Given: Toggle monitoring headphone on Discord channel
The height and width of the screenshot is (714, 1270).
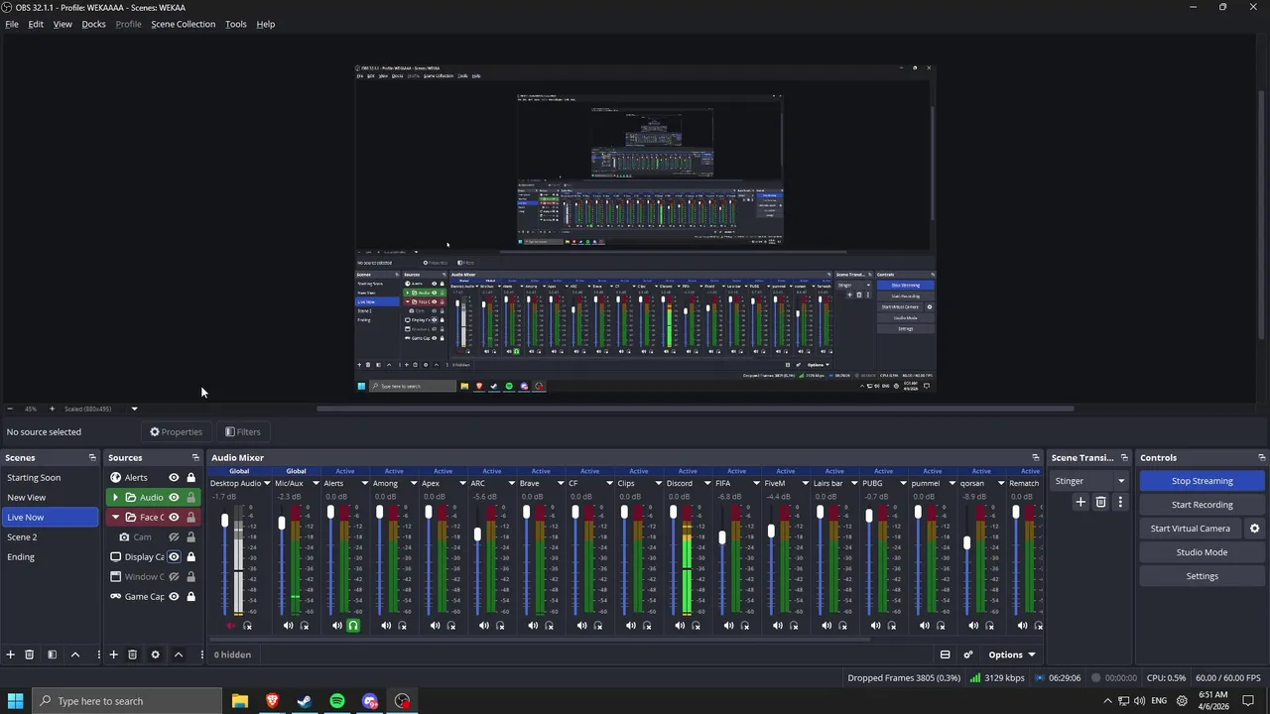Looking at the screenshot, I should click(696, 626).
